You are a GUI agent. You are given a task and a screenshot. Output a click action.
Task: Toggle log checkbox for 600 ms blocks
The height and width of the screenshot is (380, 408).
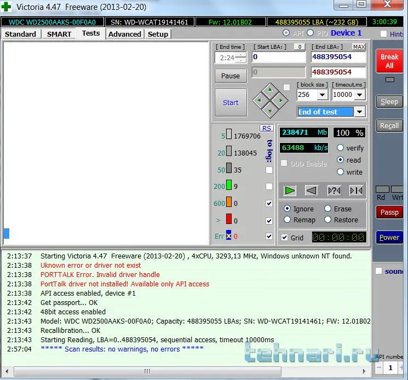pos(269,203)
